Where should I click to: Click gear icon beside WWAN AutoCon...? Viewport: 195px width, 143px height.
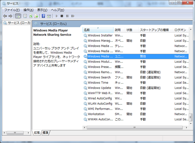click(x=85, y=119)
